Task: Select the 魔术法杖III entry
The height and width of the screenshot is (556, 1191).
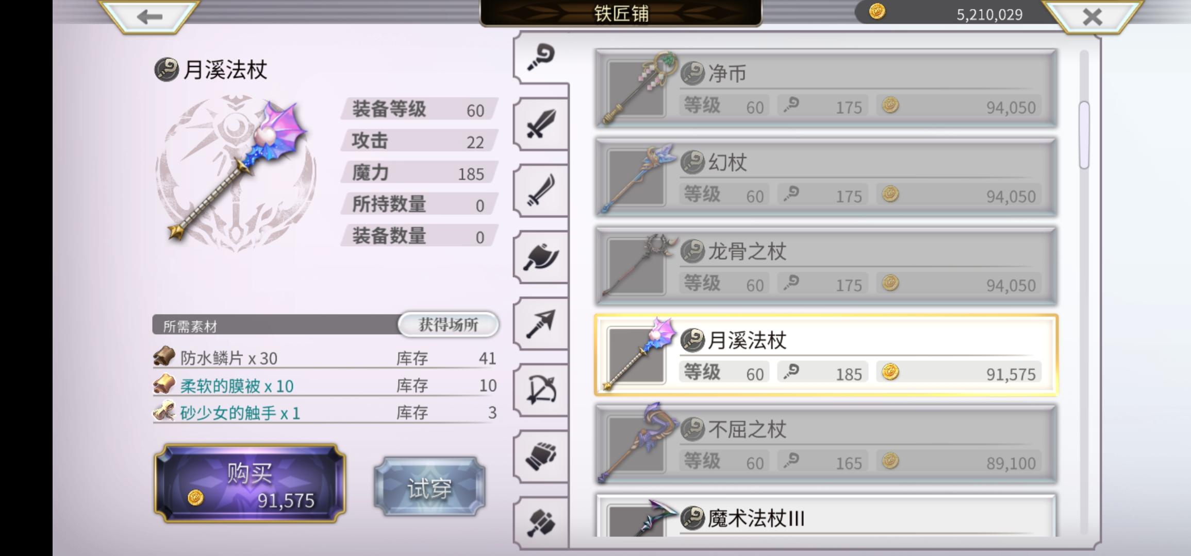Action: point(826,516)
